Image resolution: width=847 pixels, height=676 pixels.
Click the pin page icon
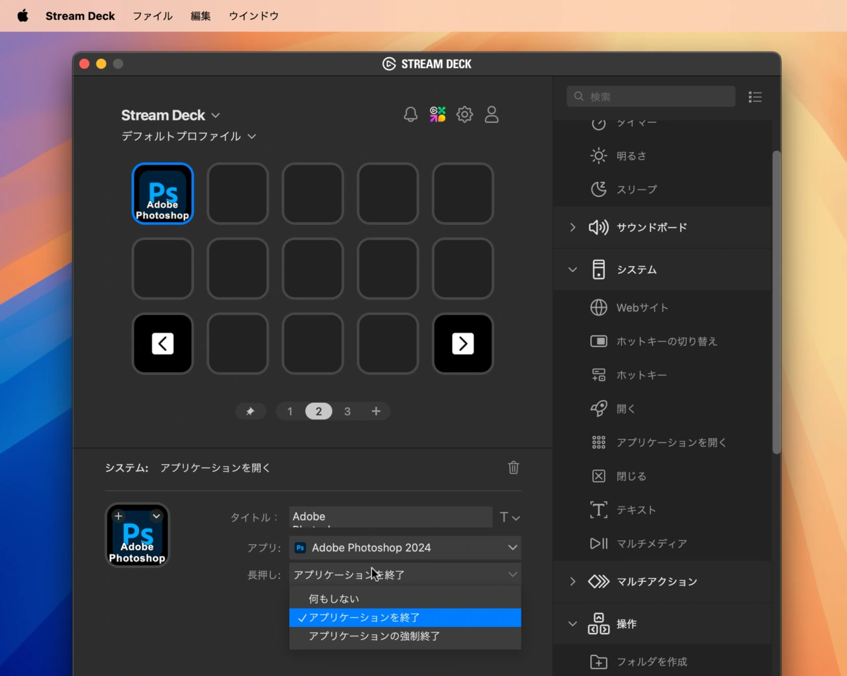pos(250,411)
